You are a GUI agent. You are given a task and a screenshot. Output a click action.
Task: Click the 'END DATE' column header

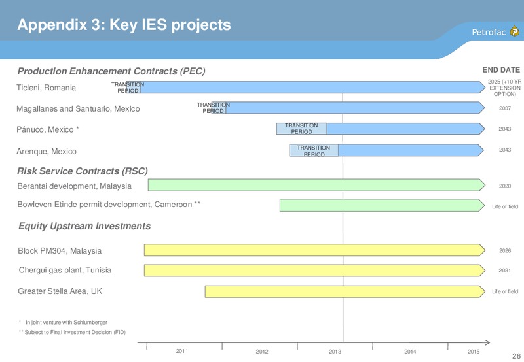[501, 70]
